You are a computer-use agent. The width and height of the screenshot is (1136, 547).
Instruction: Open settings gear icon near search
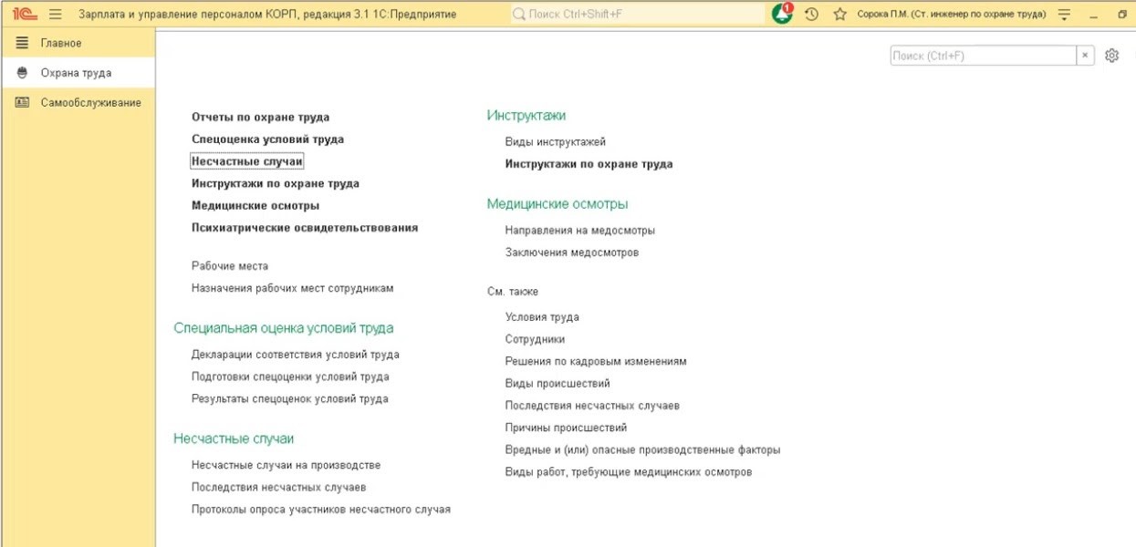tap(1111, 56)
